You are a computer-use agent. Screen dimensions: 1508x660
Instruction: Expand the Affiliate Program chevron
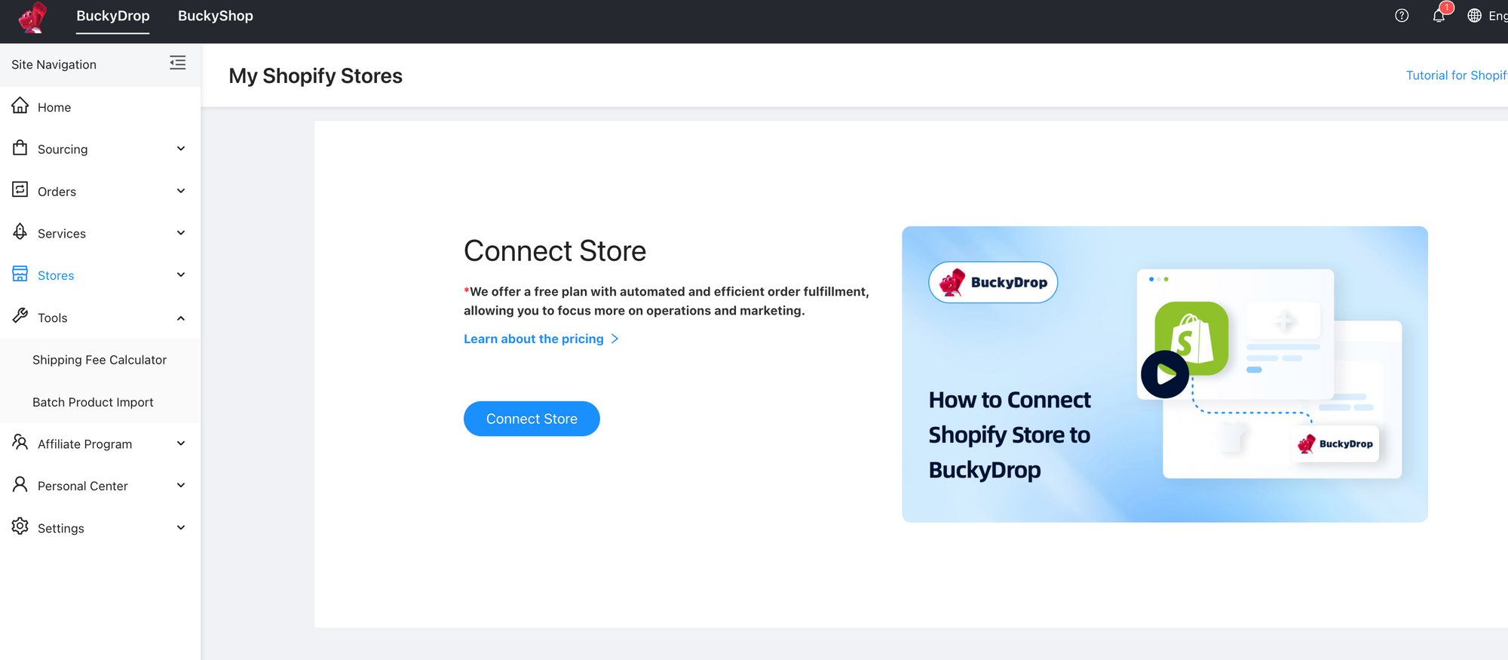[181, 444]
